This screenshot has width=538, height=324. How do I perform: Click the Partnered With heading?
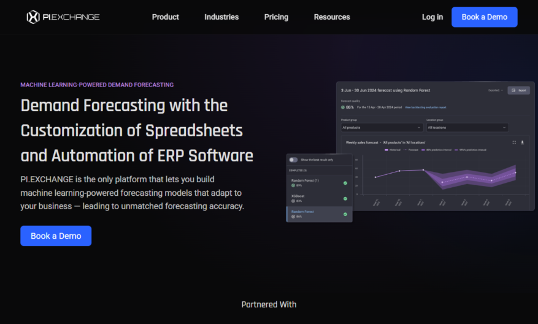point(269,304)
